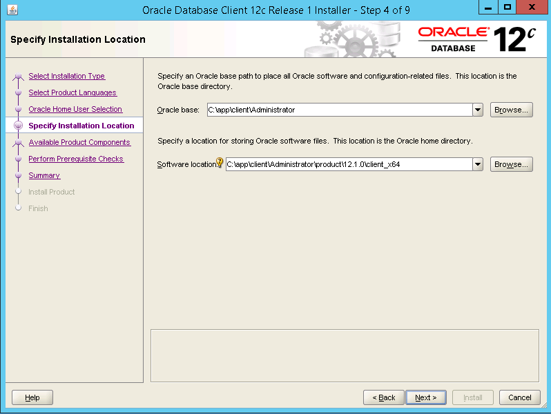Expand the Software location dropdown arrow
Screen dimensions: 551x414
(478, 164)
